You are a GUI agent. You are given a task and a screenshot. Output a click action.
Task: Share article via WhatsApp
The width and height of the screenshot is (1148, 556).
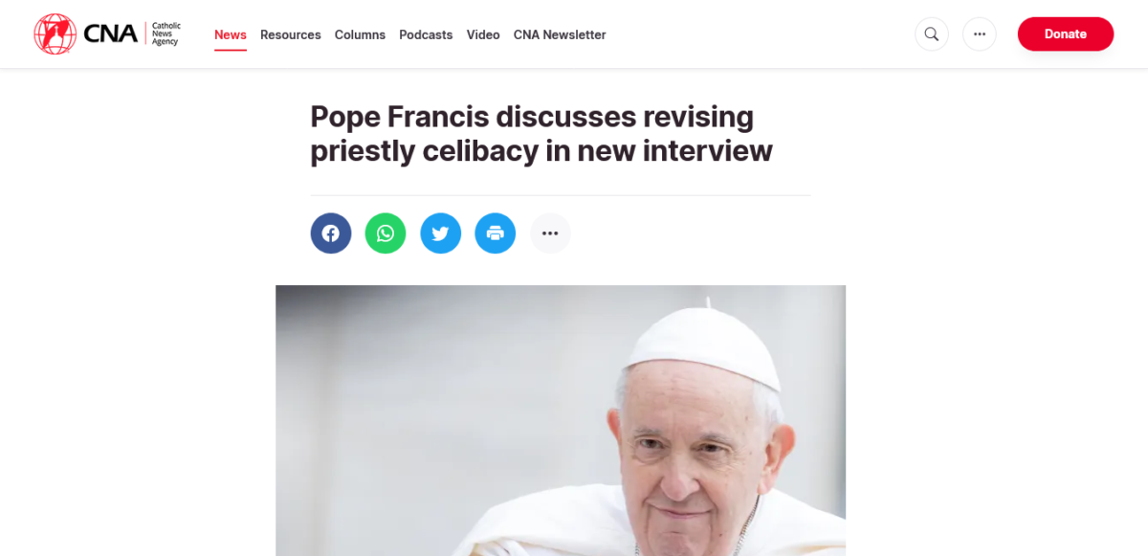(x=386, y=234)
